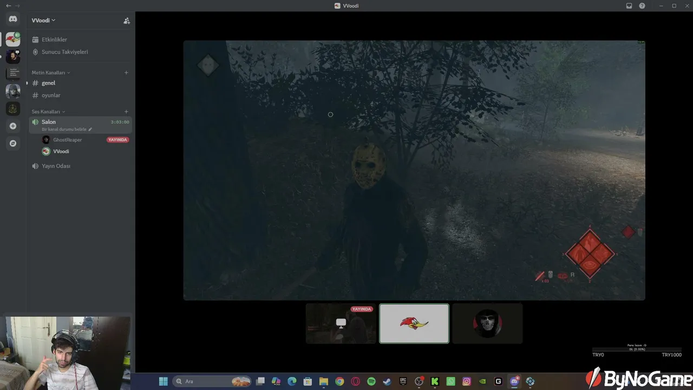Focus the main game stream video
Screen dimensions: 693x390
point(414,170)
